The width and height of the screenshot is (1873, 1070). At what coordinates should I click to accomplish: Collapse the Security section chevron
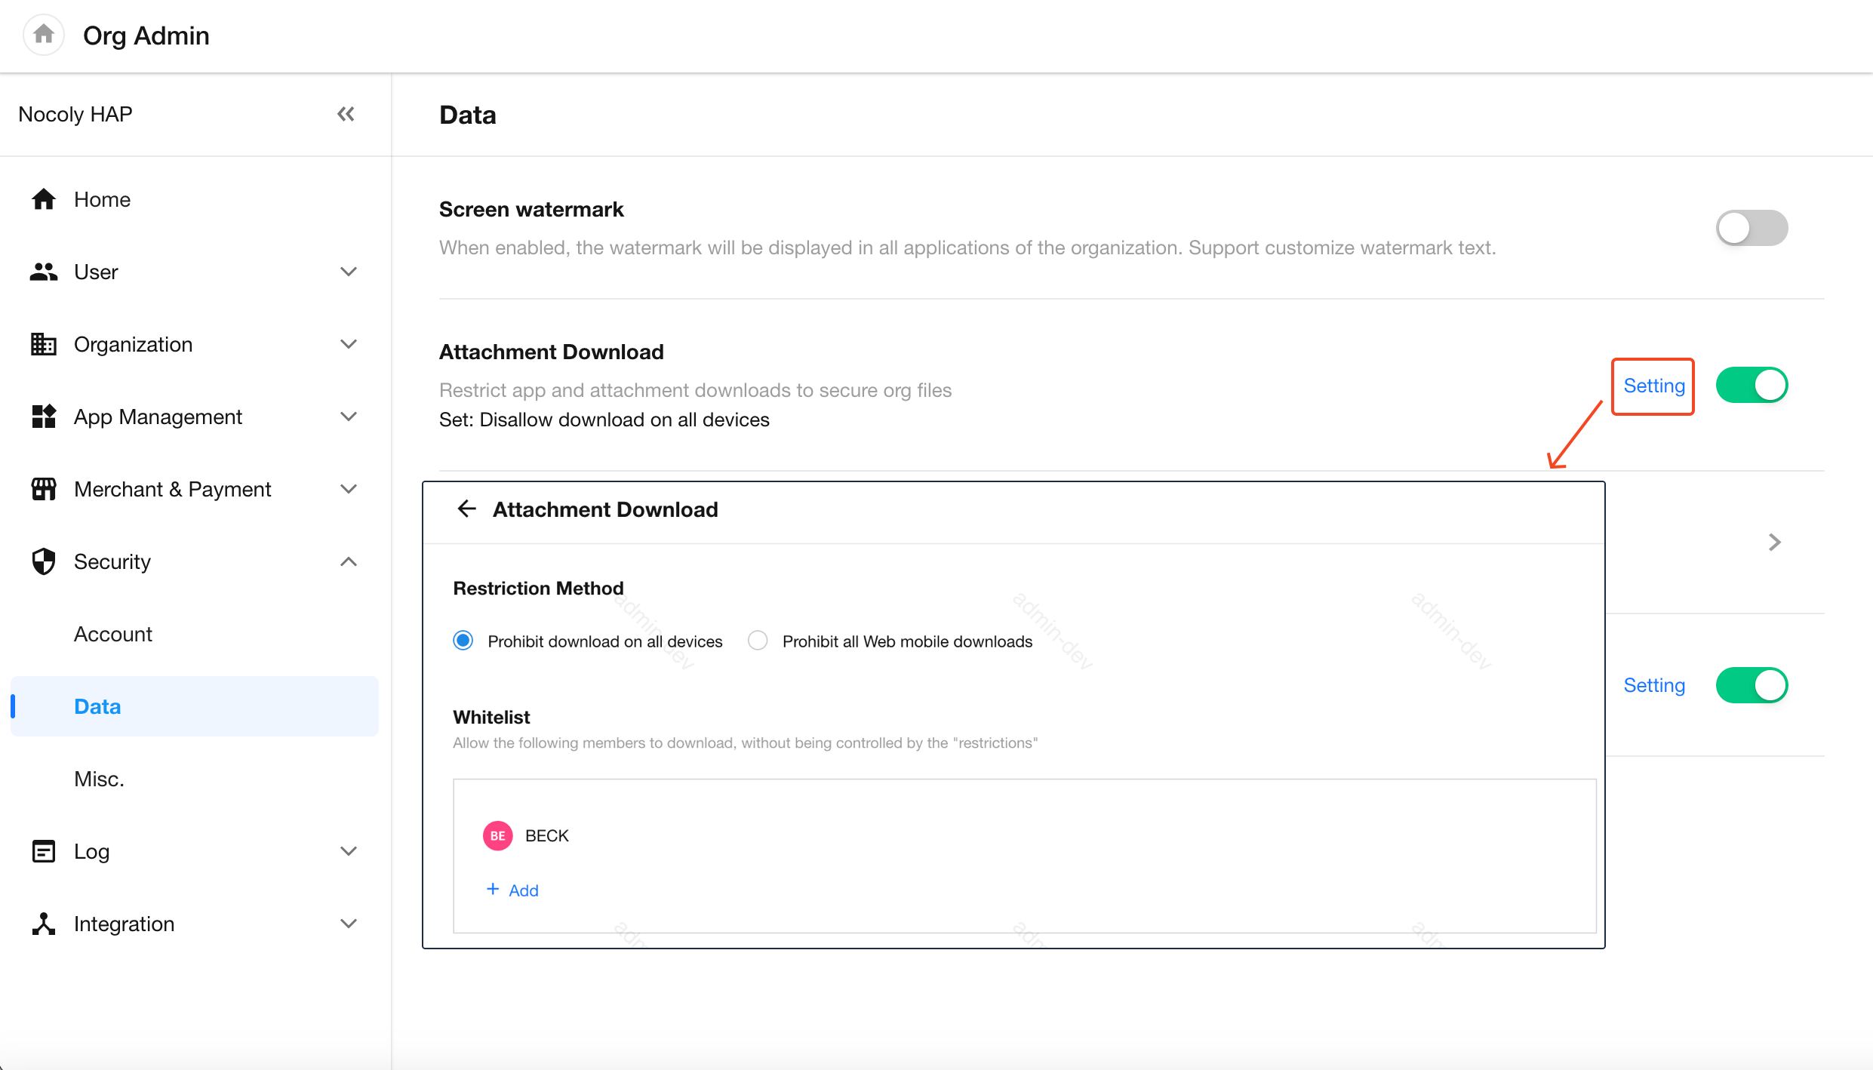pos(348,561)
